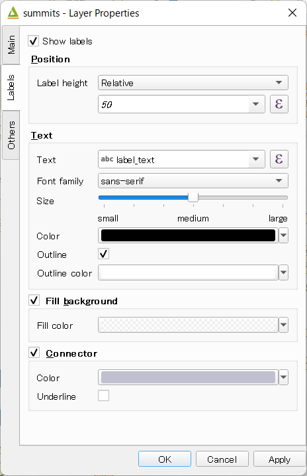Uncheck the Connector group checkbox
Screen dimensions: 307x476
[x=34, y=353]
